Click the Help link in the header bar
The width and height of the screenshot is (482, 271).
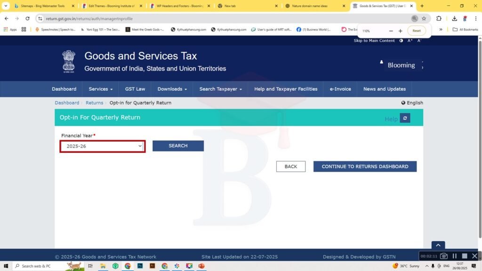click(x=391, y=119)
